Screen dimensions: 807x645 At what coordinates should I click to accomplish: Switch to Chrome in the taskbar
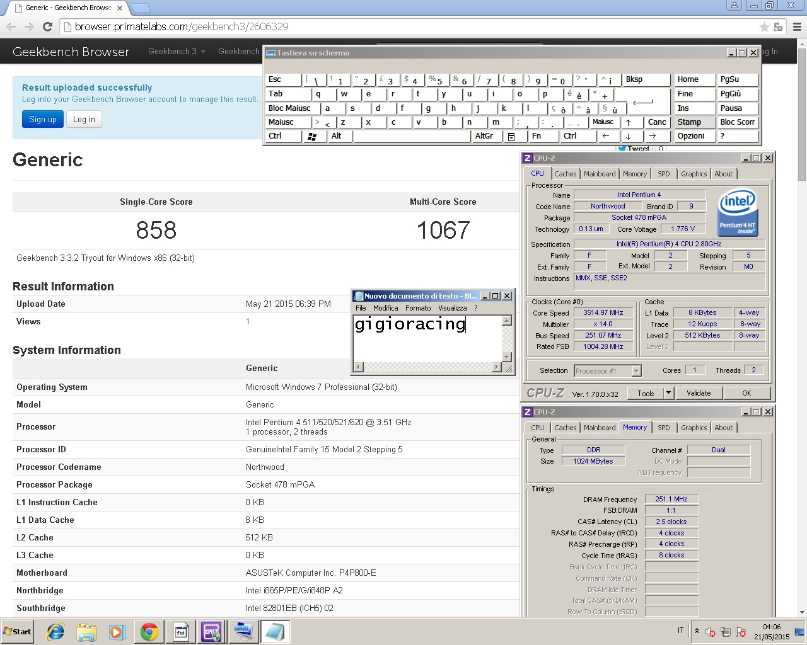pos(149,632)
